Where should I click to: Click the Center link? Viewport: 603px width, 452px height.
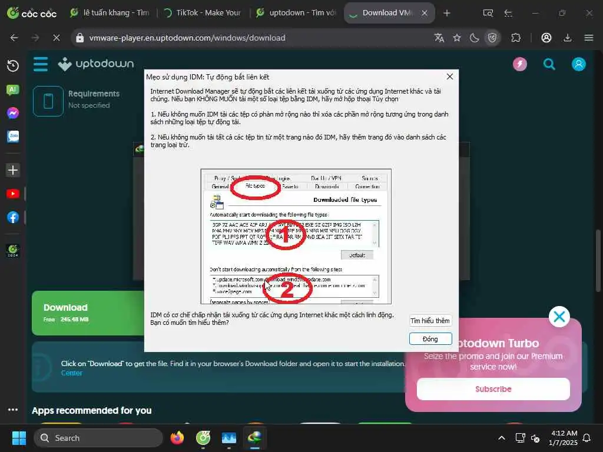71,373
